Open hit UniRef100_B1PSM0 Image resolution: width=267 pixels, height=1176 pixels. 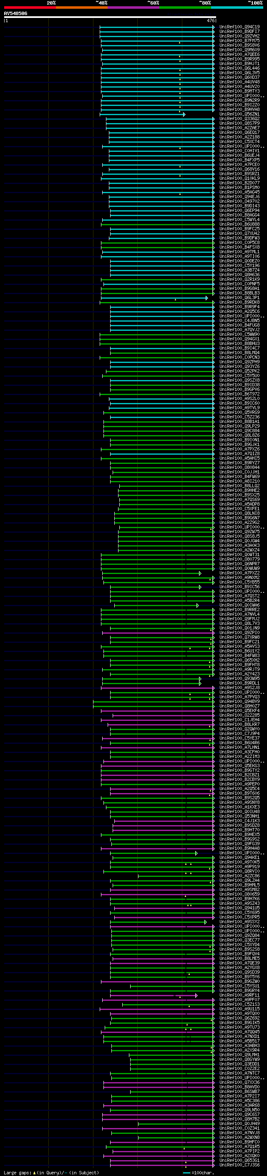click(239, 187)
